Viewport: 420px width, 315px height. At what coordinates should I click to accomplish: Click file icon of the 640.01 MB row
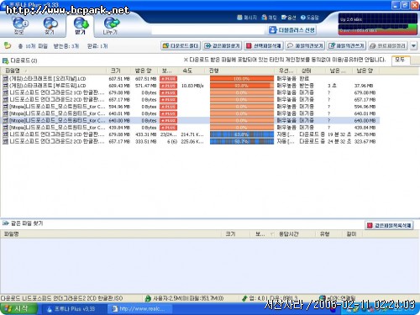5,113
